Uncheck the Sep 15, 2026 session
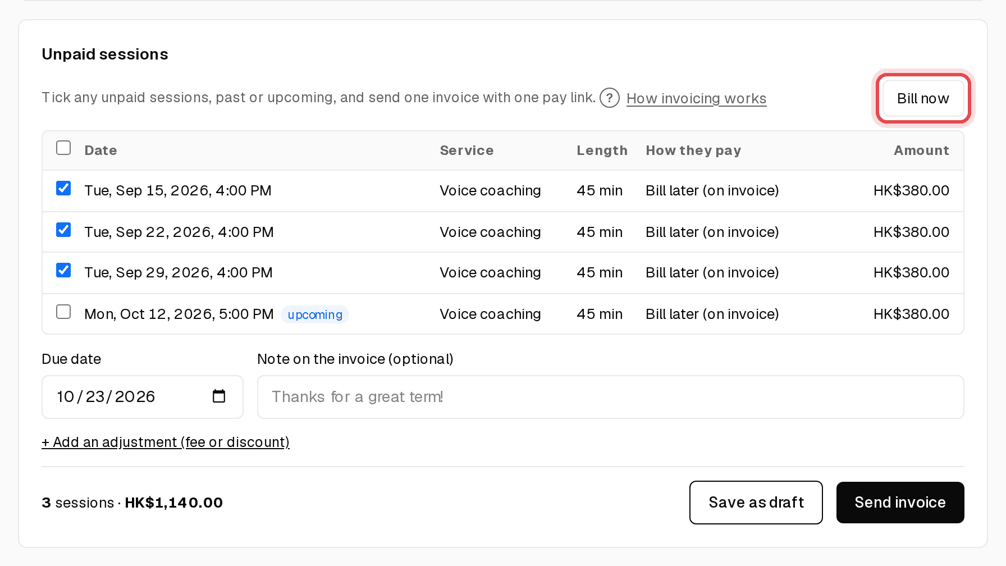 (x=63, y=188)
